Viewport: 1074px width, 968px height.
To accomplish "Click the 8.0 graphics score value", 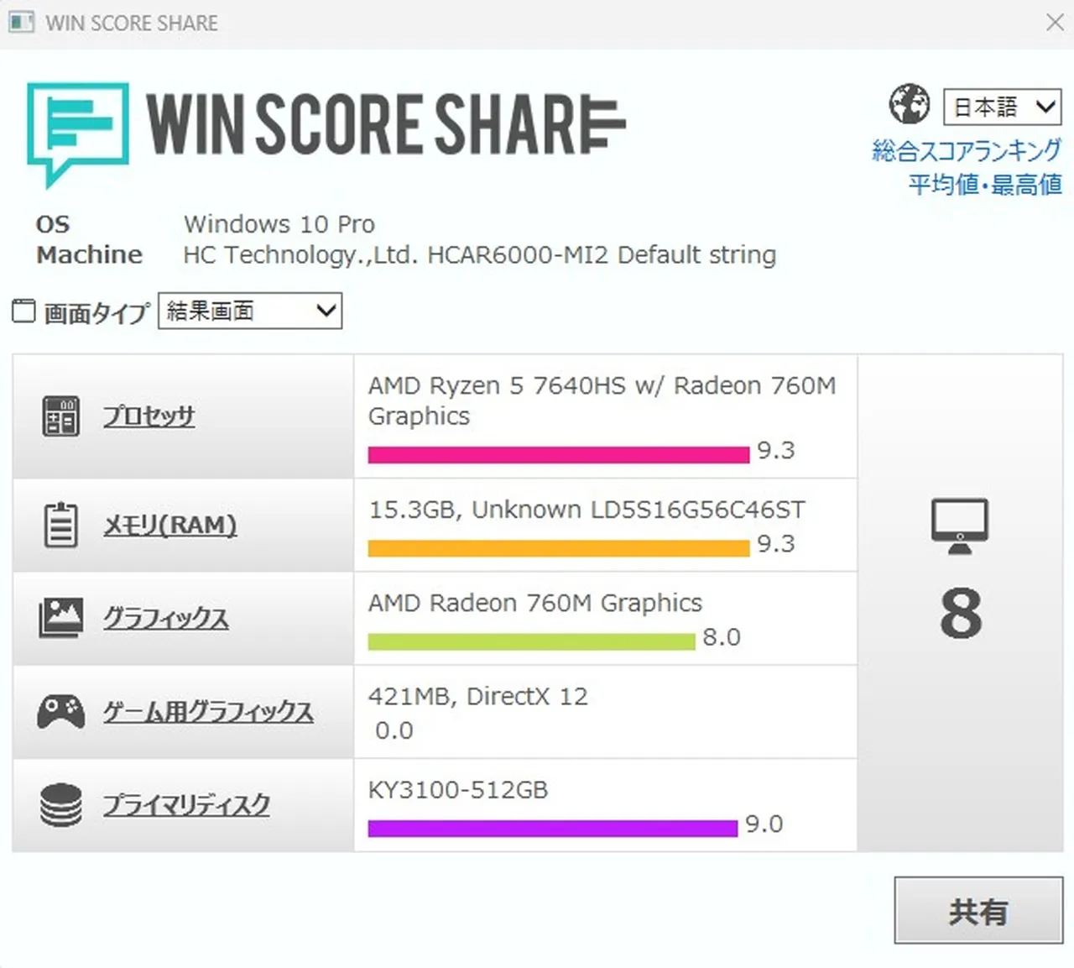I will [x=722, y=637].
